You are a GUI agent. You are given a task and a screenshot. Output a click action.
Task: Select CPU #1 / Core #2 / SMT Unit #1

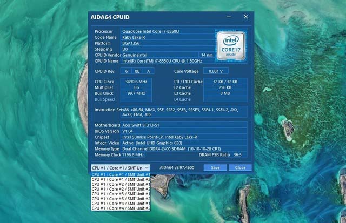[x=121, y=184]
